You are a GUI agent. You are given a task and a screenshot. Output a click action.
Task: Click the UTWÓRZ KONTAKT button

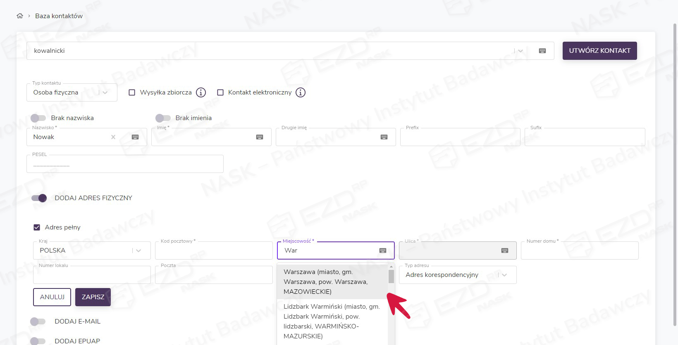pyautogui.click(x=599, y=51)
